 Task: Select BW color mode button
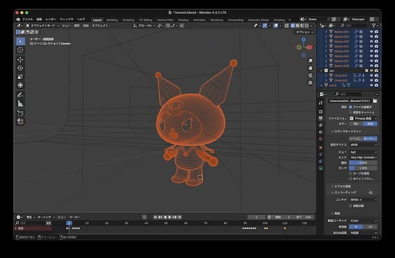356,123
